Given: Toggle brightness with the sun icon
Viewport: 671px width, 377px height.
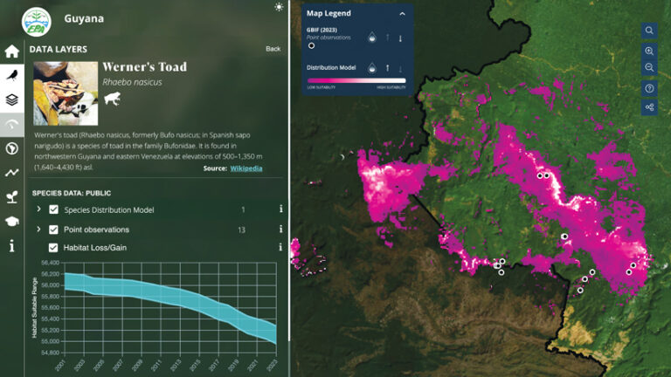Looking at the screenshot, I should pos(279,7).
